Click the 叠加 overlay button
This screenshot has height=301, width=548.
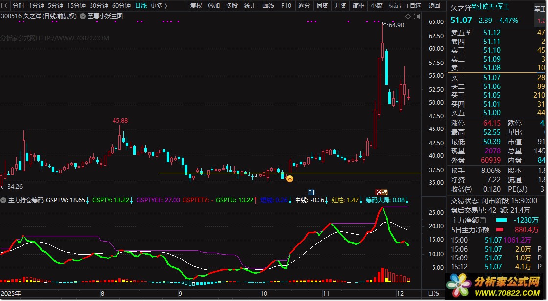(214, 5)
